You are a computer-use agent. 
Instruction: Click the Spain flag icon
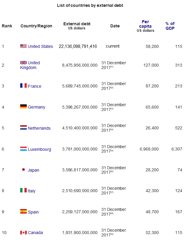pyautogui.click(x=23, y=212)
